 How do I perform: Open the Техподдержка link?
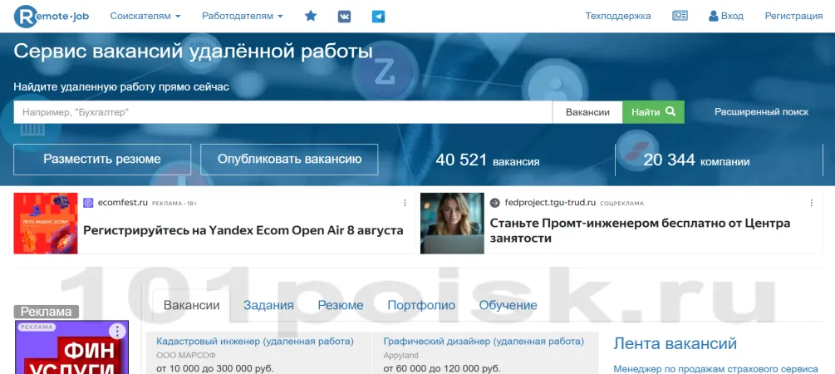click(618, 16)
